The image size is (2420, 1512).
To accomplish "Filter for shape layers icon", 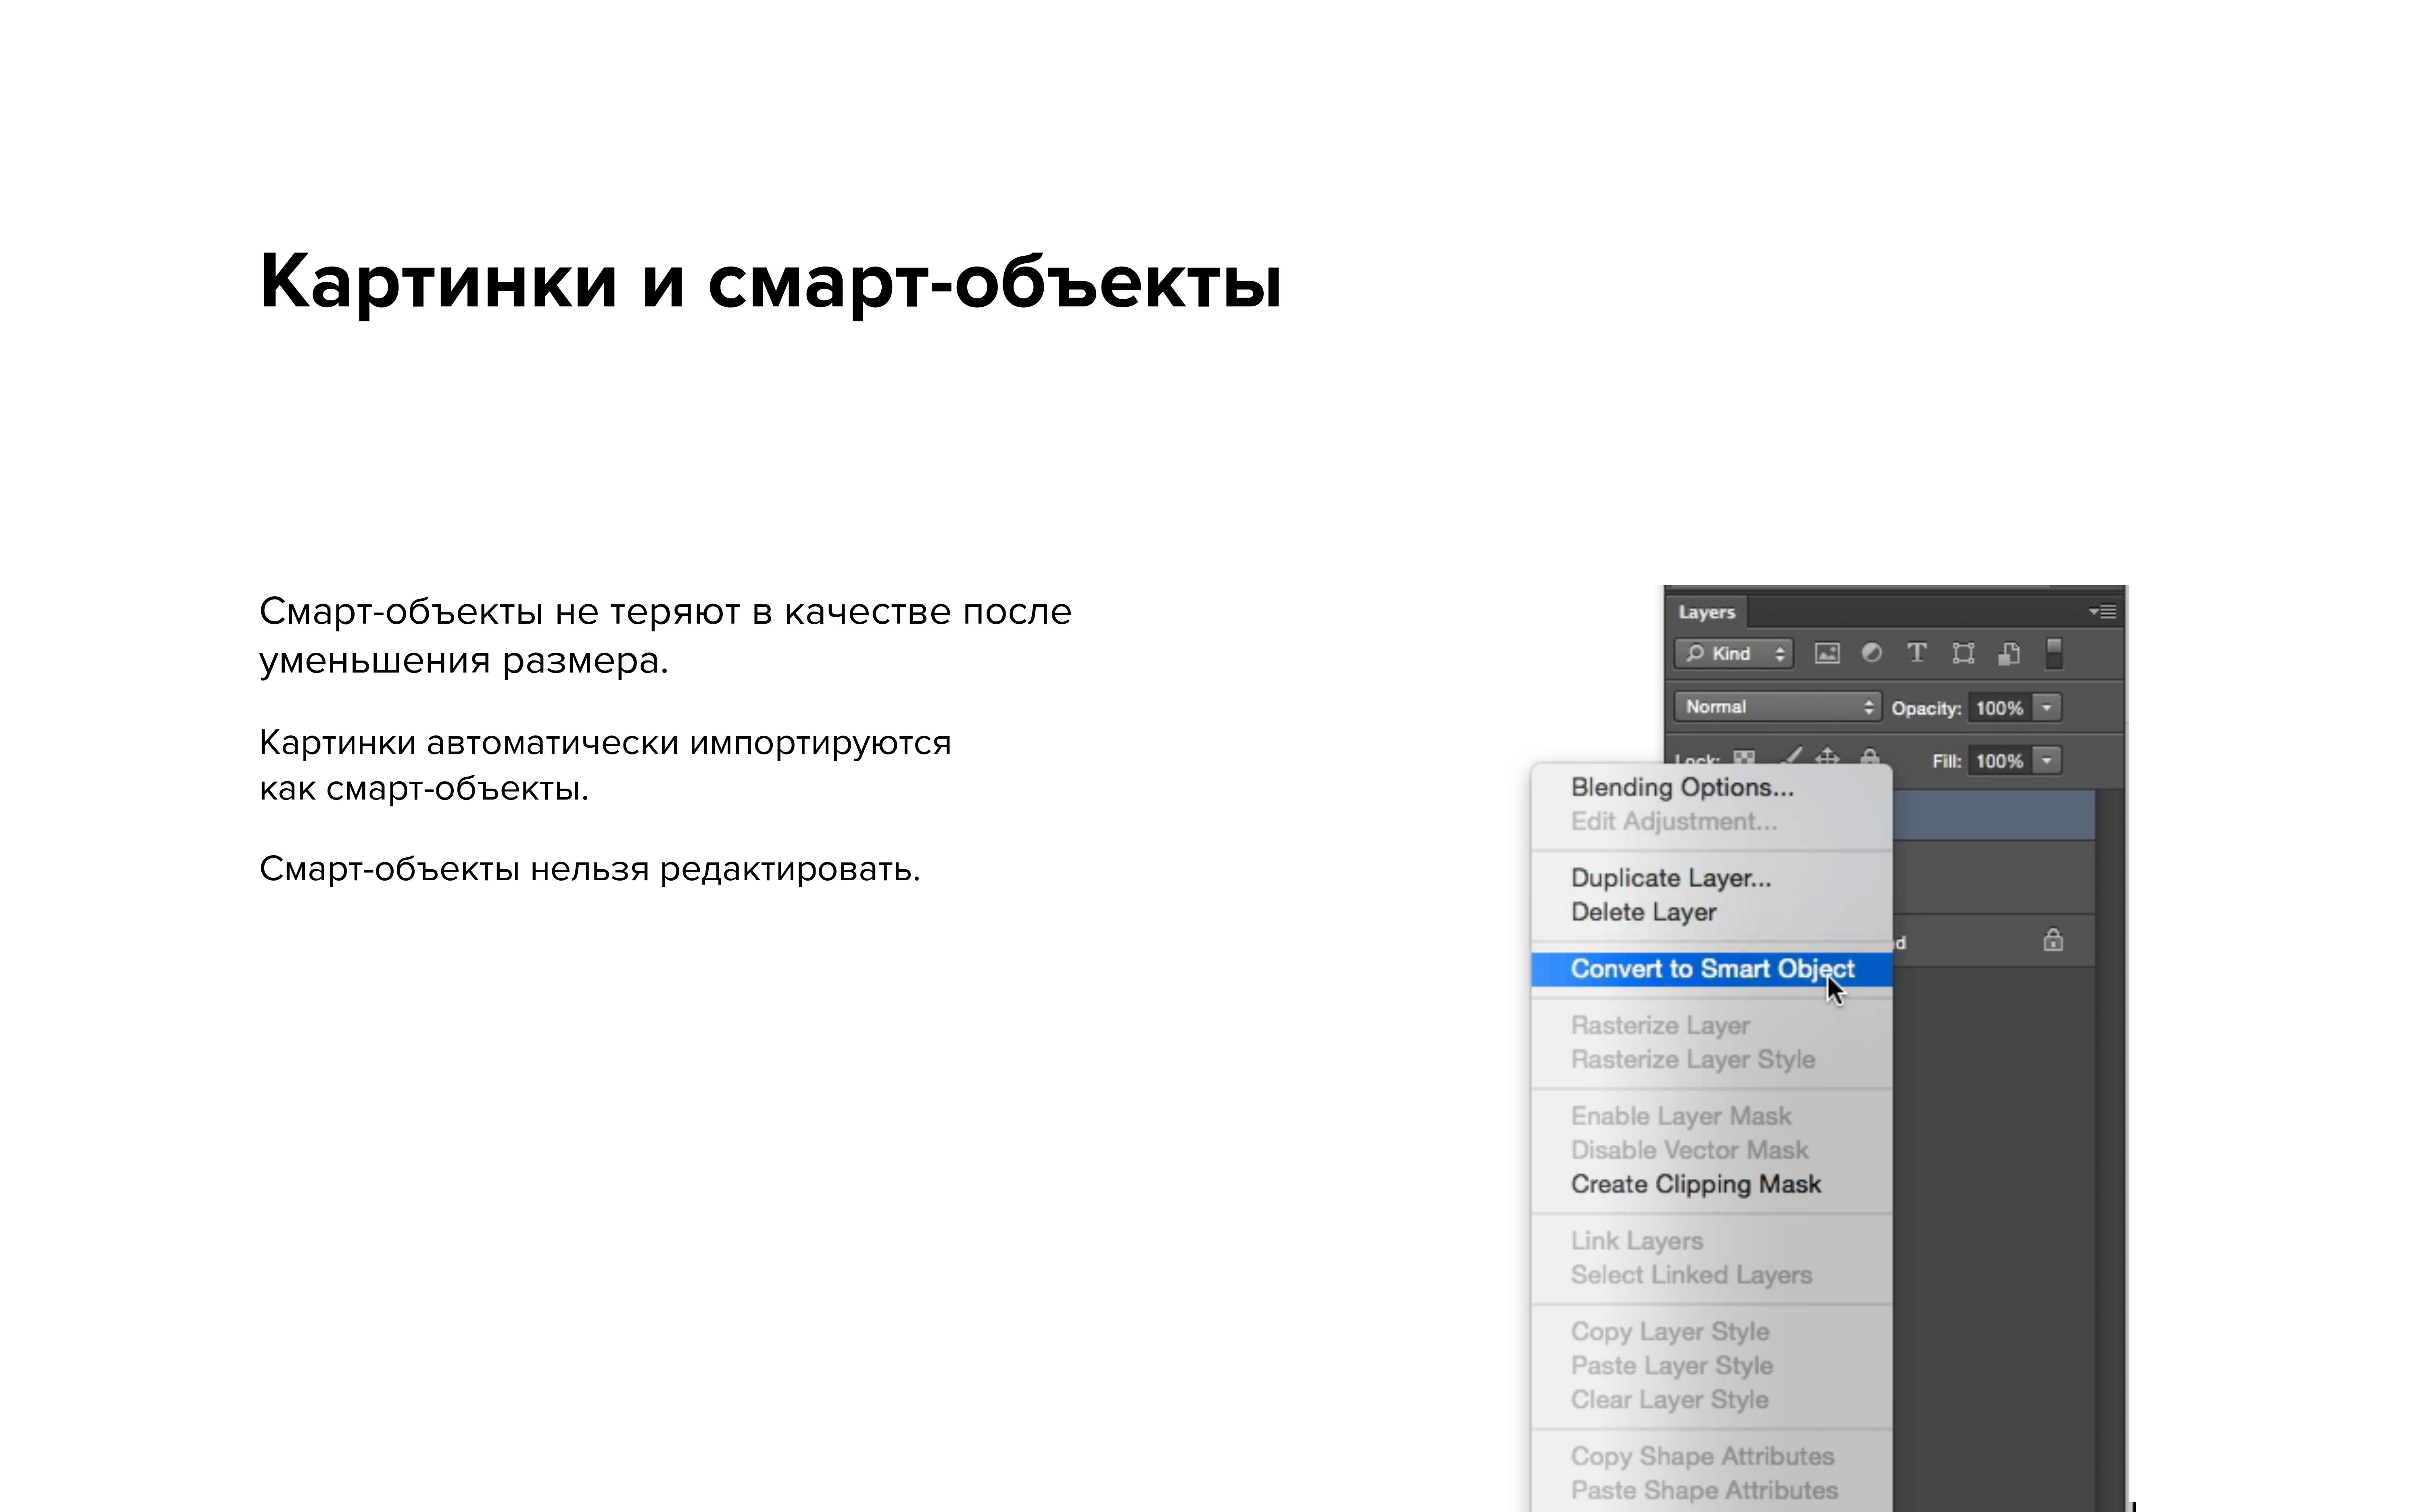I will [x=1963, y=654].
